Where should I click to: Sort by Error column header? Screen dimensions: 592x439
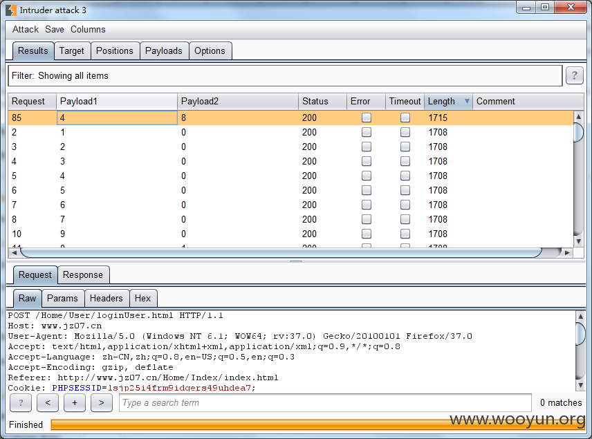click(367, 101)
